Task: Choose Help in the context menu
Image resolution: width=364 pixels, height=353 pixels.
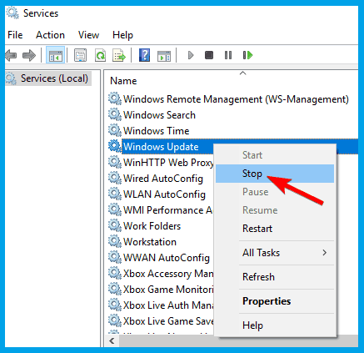Action: (x=275, y=325)
